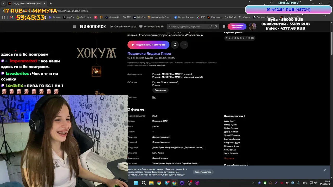Viewport: 333px width, 187px height.
Task: Close the ad blocker notification banner
Action: 325,170
